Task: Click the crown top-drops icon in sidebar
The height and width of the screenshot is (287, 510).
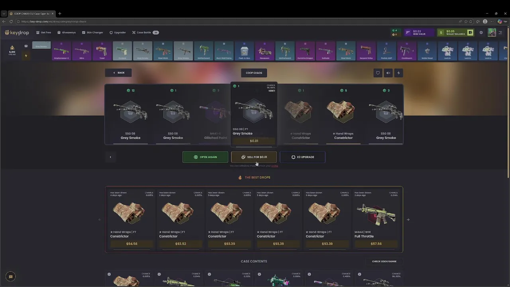Action: click(x=26, y=46)
